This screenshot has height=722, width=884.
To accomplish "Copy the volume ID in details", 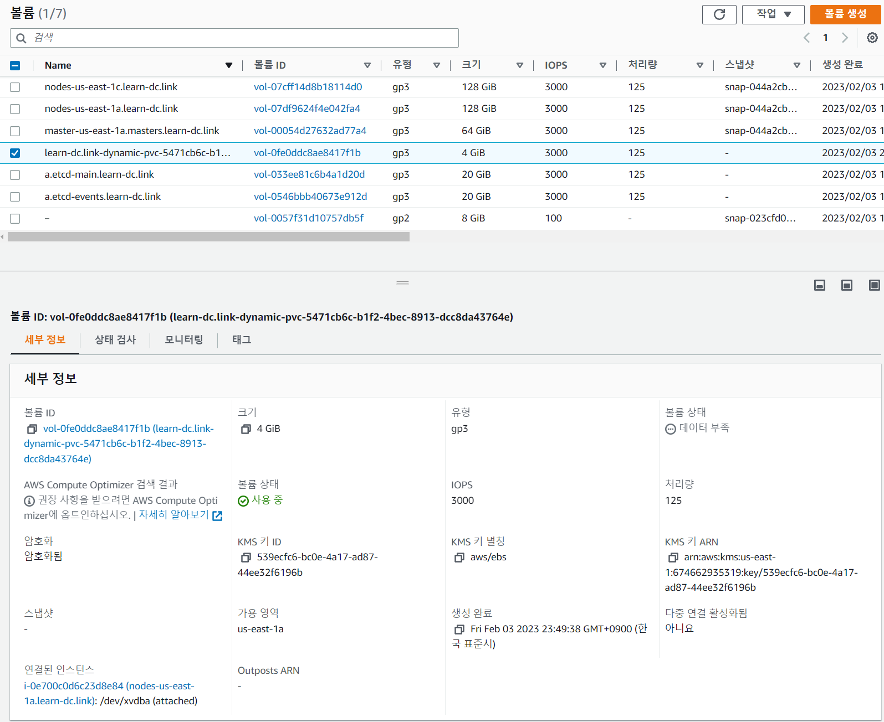I will (x=32, y=429).
